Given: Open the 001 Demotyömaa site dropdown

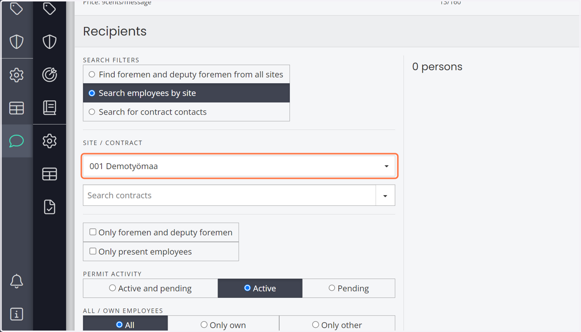Looking at the screenshot, I should [240, 166].
